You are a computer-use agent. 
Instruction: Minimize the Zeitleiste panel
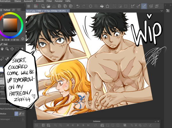(155, 121)
